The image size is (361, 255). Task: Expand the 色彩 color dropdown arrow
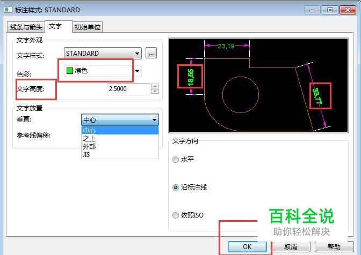(x=137, y=71)
